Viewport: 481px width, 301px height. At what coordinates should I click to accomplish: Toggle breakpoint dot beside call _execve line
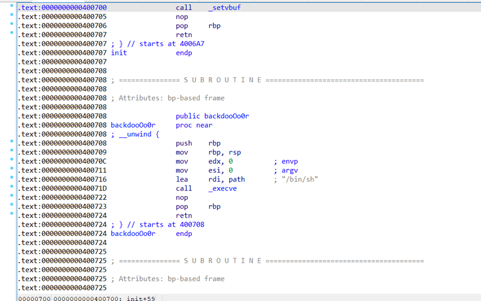12,187
